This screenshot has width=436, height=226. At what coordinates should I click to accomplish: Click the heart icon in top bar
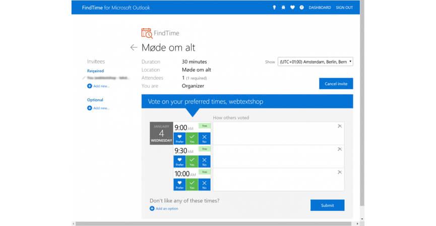[292, 8]
